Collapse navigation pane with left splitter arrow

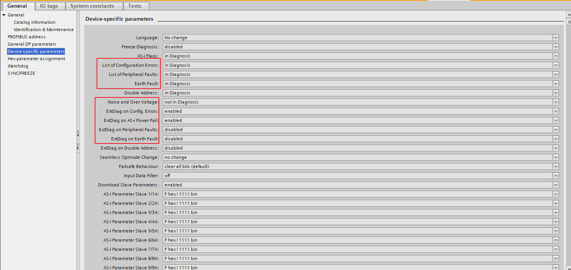pyautogui.click(x=78, y=135)
